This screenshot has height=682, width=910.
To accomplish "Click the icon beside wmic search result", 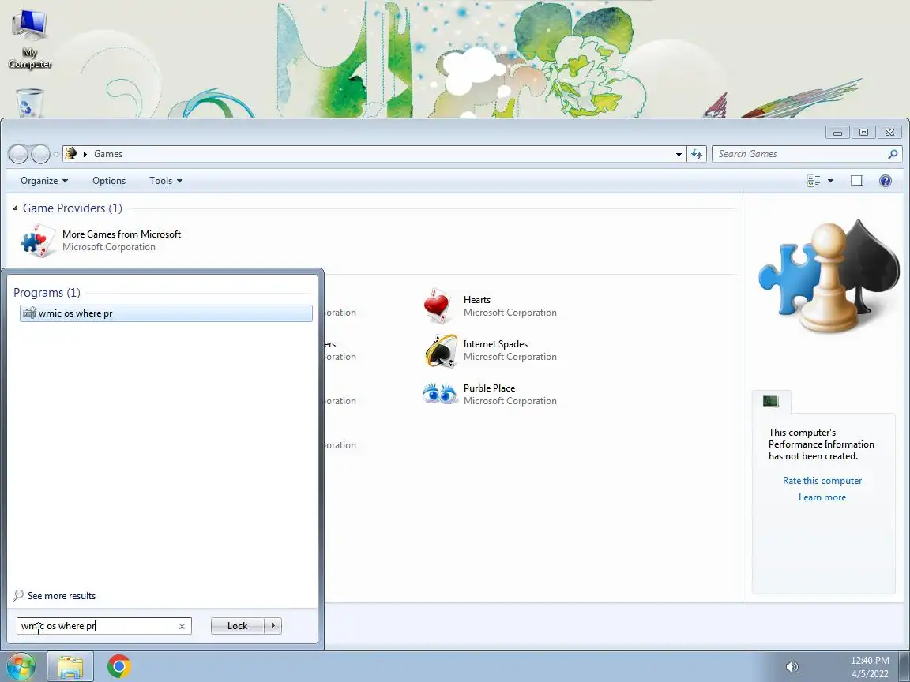I will [29, 313].
